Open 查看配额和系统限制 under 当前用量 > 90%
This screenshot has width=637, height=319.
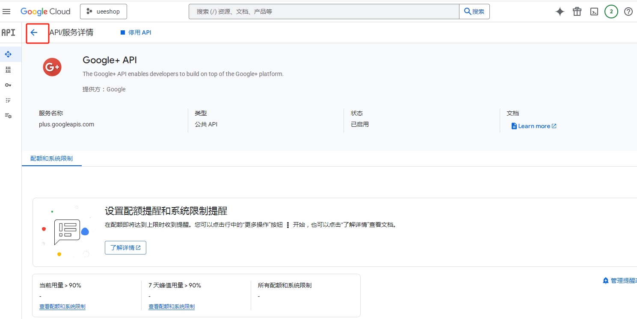coord(62,307)
